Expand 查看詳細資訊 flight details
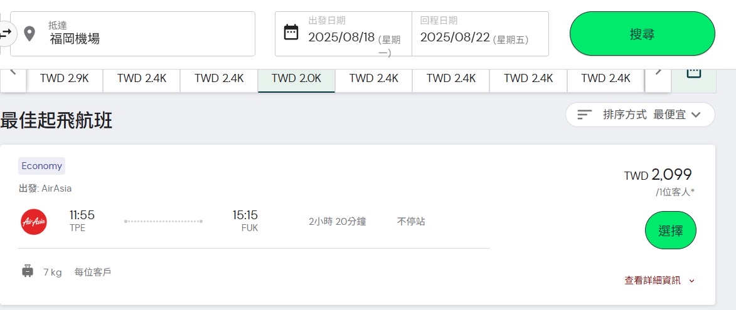The image size is (736, 310). [x=659, y=281]
